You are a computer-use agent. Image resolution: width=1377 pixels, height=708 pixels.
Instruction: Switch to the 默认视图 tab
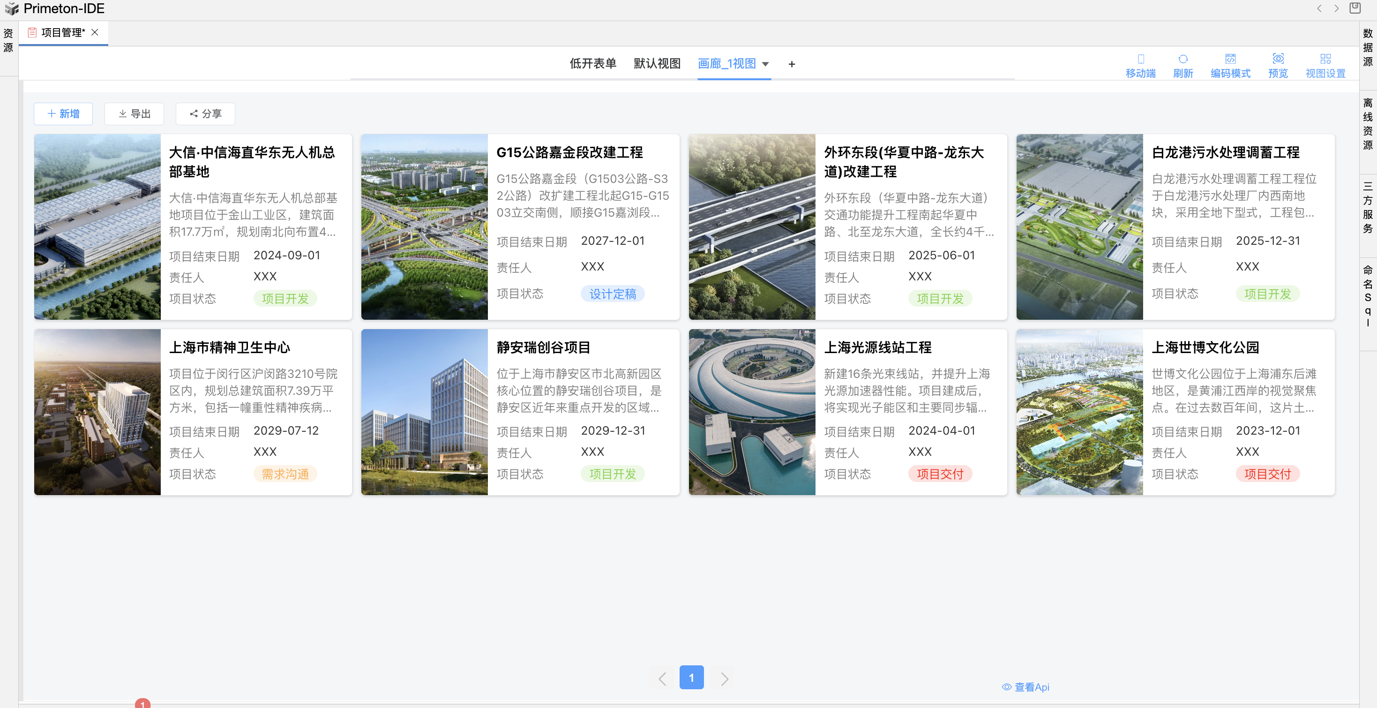657,64
